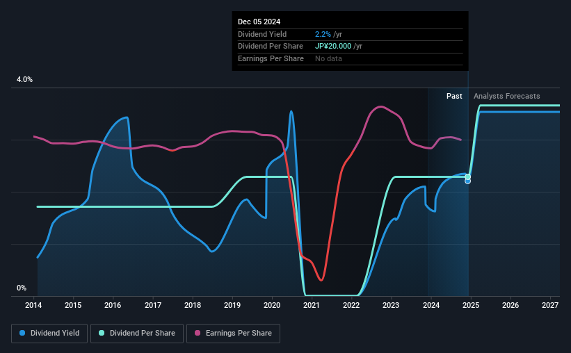This screenshot has height=353, width=571.
Task: Click the teal Dividend Per Share legend dot
Action: 102,333
